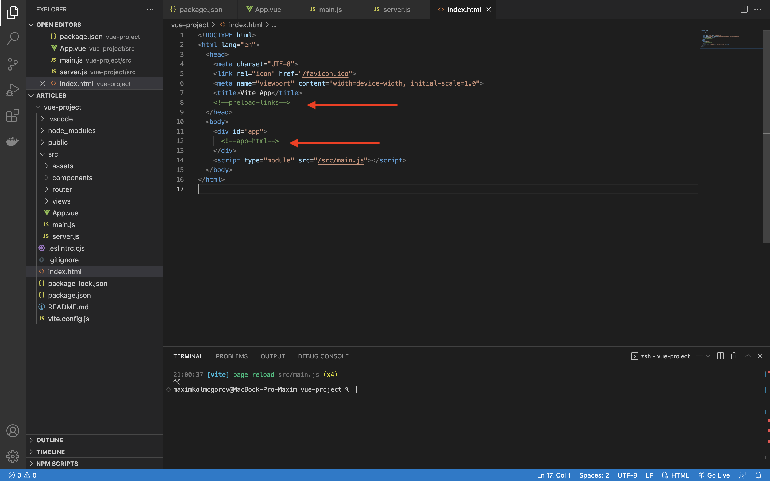770x481 pixels.
Task: Create a new terminal with plus icon
Action: [x=699, y=356]
